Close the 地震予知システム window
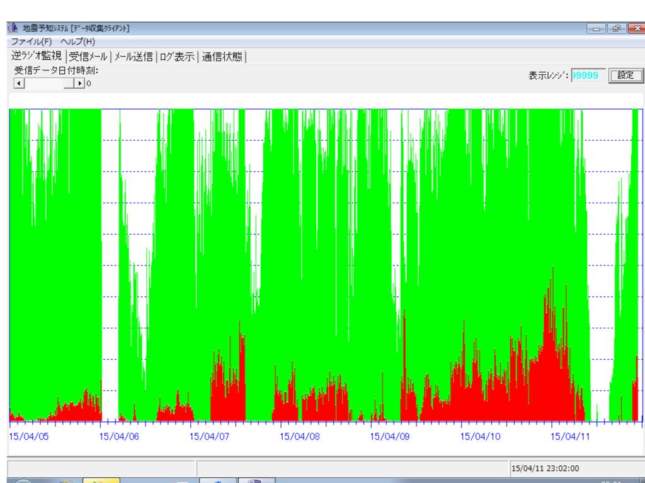Image resolution: width=645 pixels, height=483 pixels. coord(637,28)
